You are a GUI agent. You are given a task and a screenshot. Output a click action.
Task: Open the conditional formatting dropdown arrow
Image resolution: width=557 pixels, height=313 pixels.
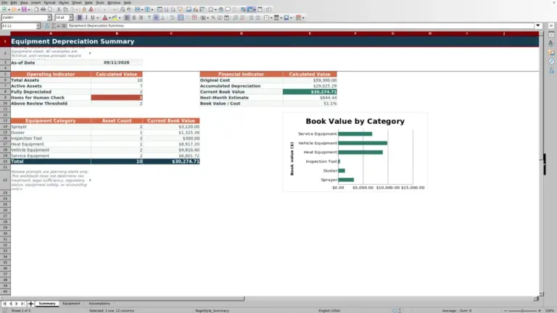coord(303,17)
